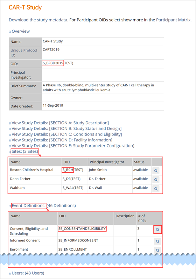Image resolution: width=196 pixels, height=279 pixels.
Task: Click the Unique Protocol ID label link
Action: [24, 53]
